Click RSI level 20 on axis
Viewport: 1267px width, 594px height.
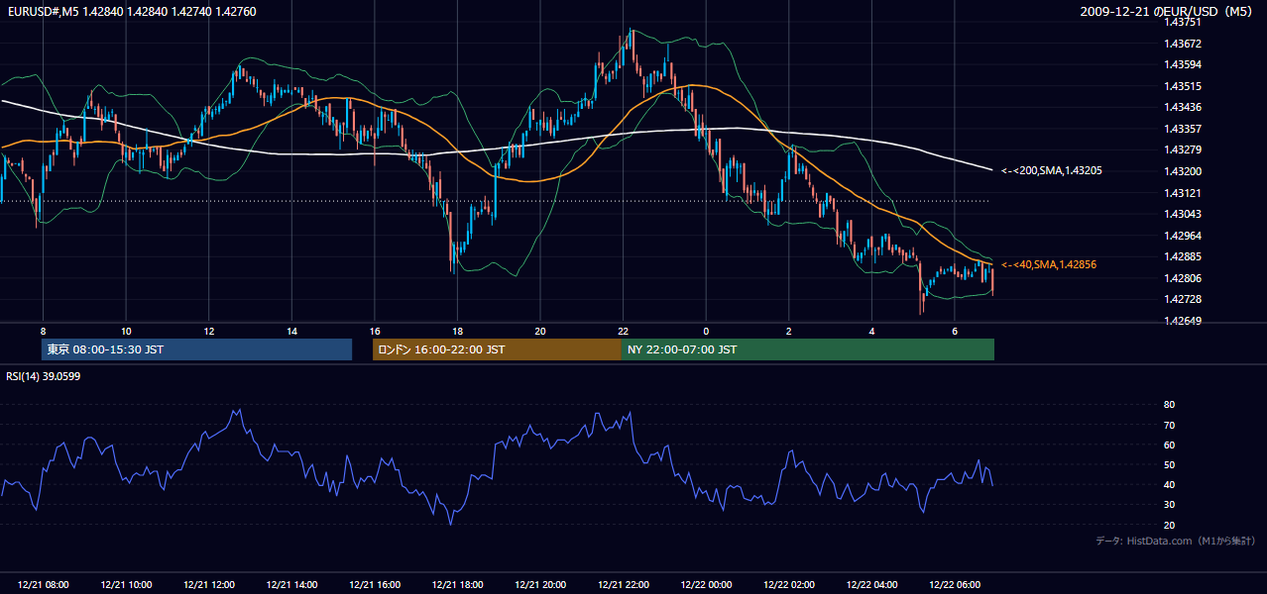coord(1170,525)
